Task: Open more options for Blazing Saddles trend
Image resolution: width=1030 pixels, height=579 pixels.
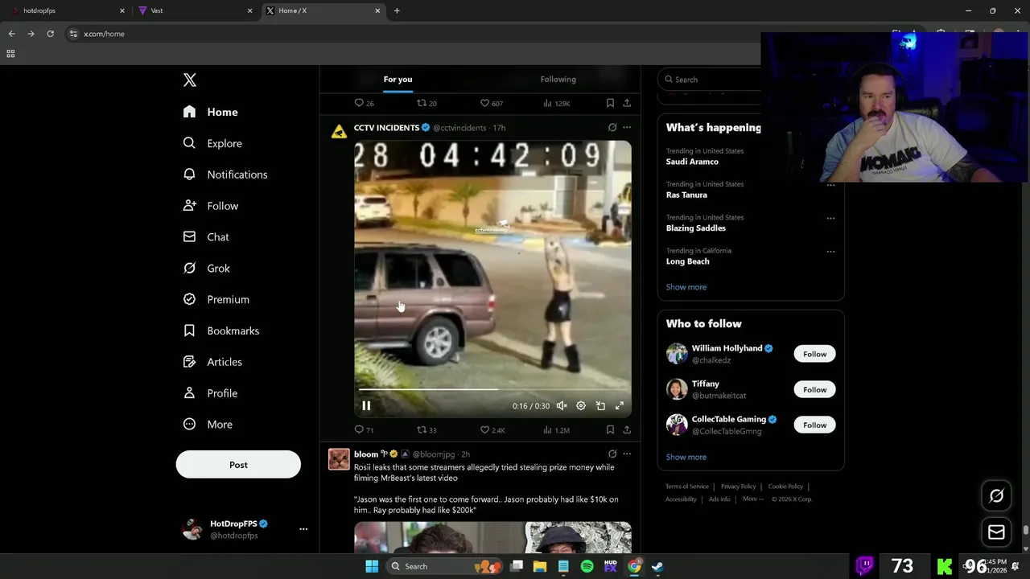Action: pyautogui.click(x=830, y=218)
